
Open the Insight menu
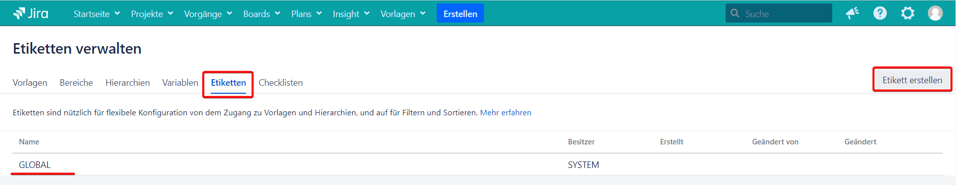point(351,14)
